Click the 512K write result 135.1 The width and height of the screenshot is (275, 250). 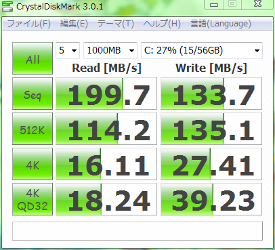tap(211, 129)
